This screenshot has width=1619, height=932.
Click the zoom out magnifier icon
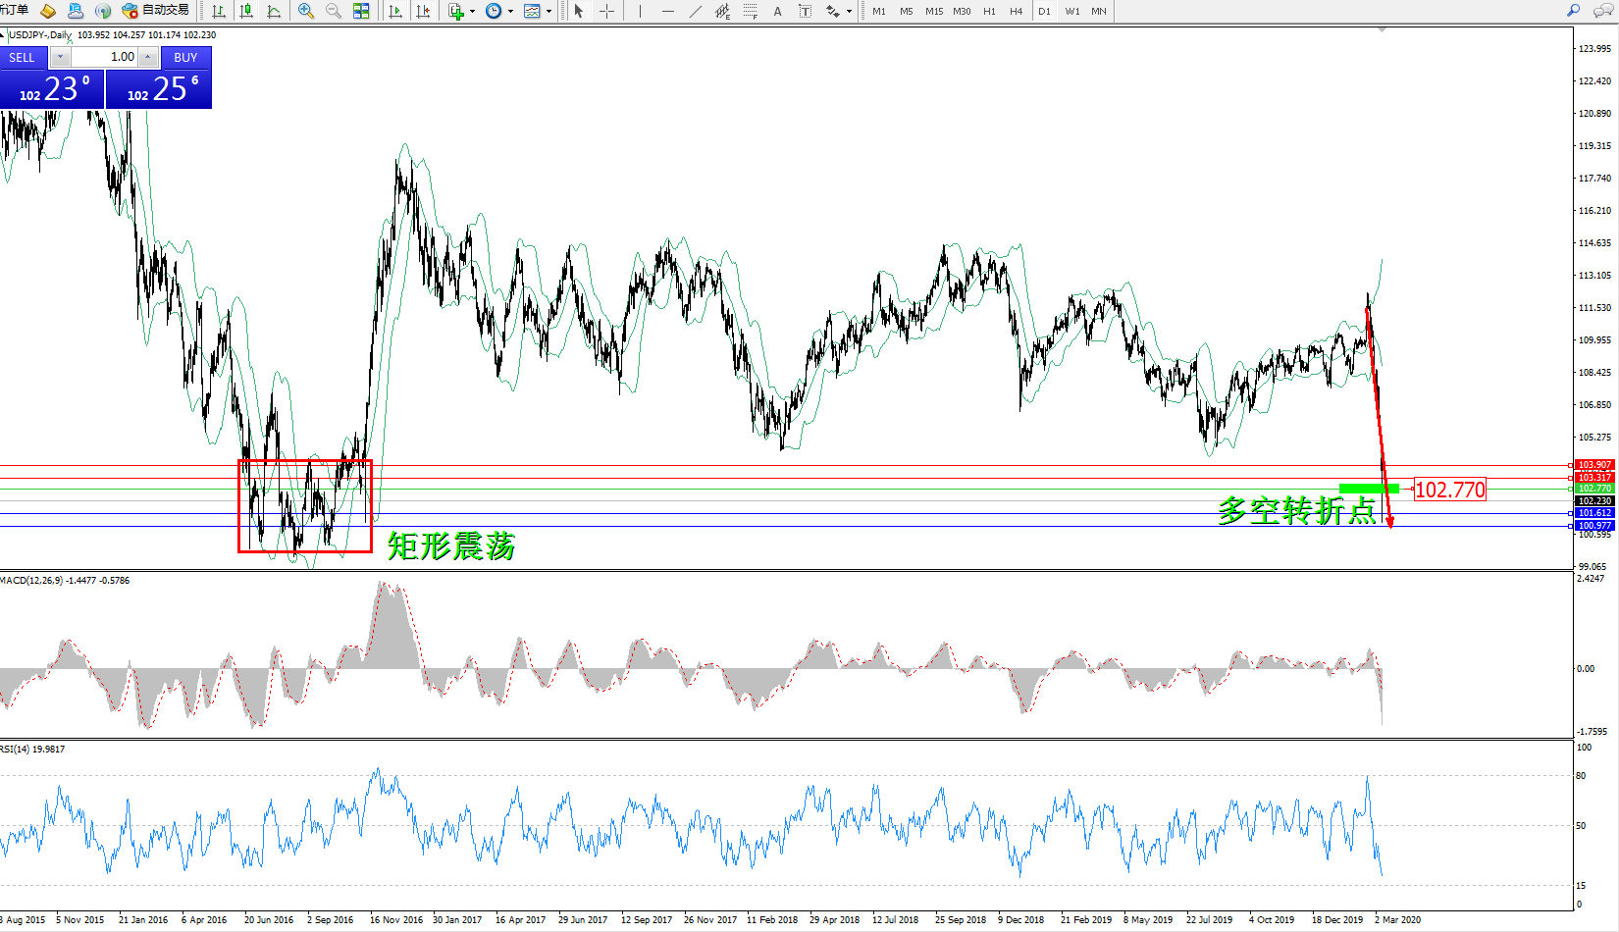(334, 11)
